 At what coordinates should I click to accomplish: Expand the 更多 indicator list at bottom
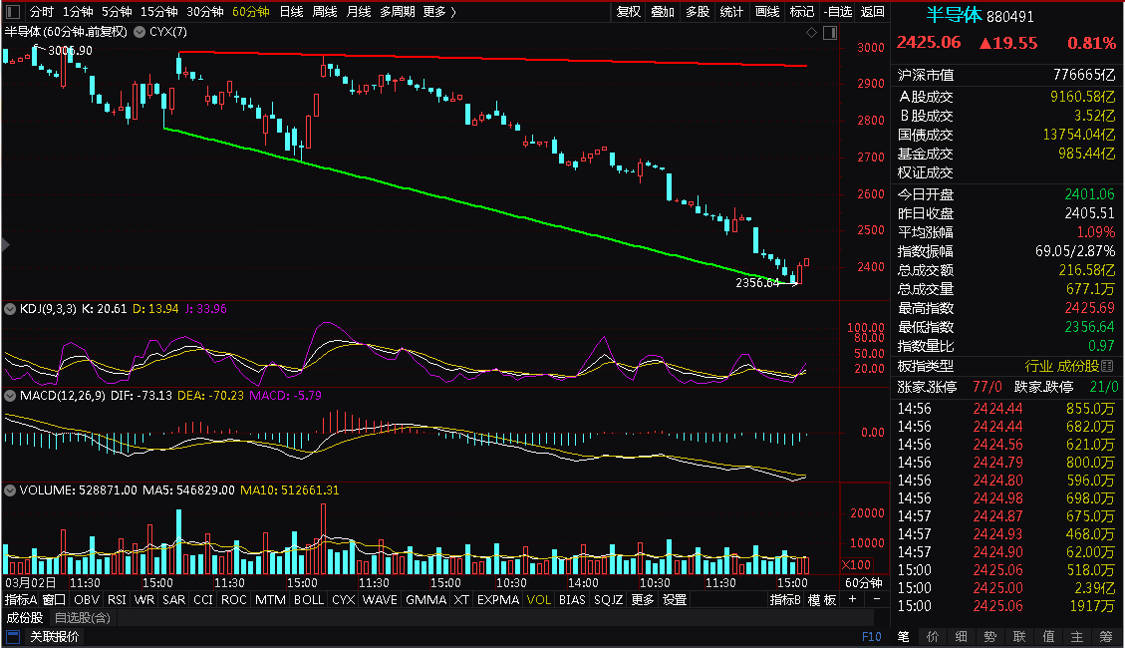(x=643, y=599)
